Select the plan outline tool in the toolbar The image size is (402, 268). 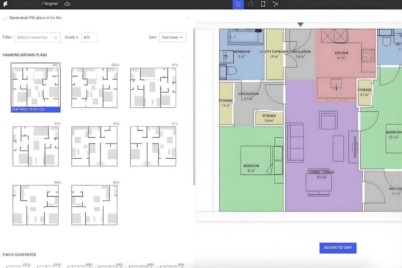[250, 4]
